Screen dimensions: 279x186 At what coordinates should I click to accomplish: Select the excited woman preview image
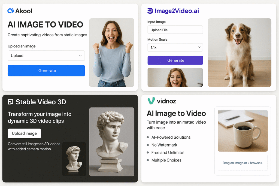[x=112, y=52]
